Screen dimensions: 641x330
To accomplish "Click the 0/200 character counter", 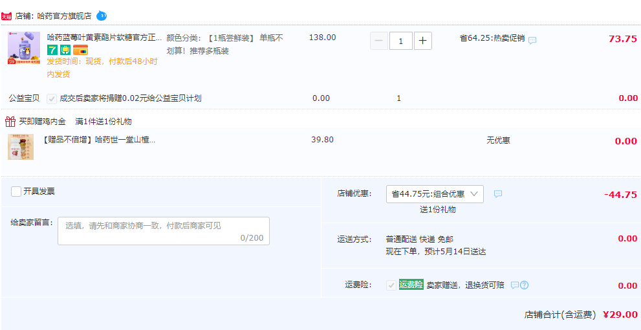I will pyautogui.click(x=252, y=238).
